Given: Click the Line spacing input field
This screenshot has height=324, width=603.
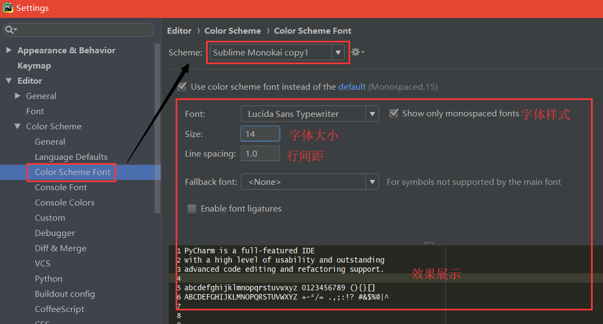Looking at the screenshot, I should (x=260, y=154).
